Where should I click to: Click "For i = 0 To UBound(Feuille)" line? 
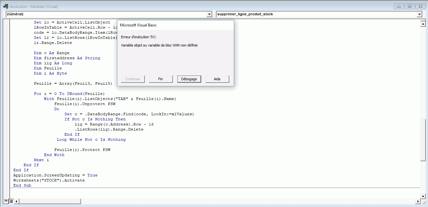[x=69, y=94]
